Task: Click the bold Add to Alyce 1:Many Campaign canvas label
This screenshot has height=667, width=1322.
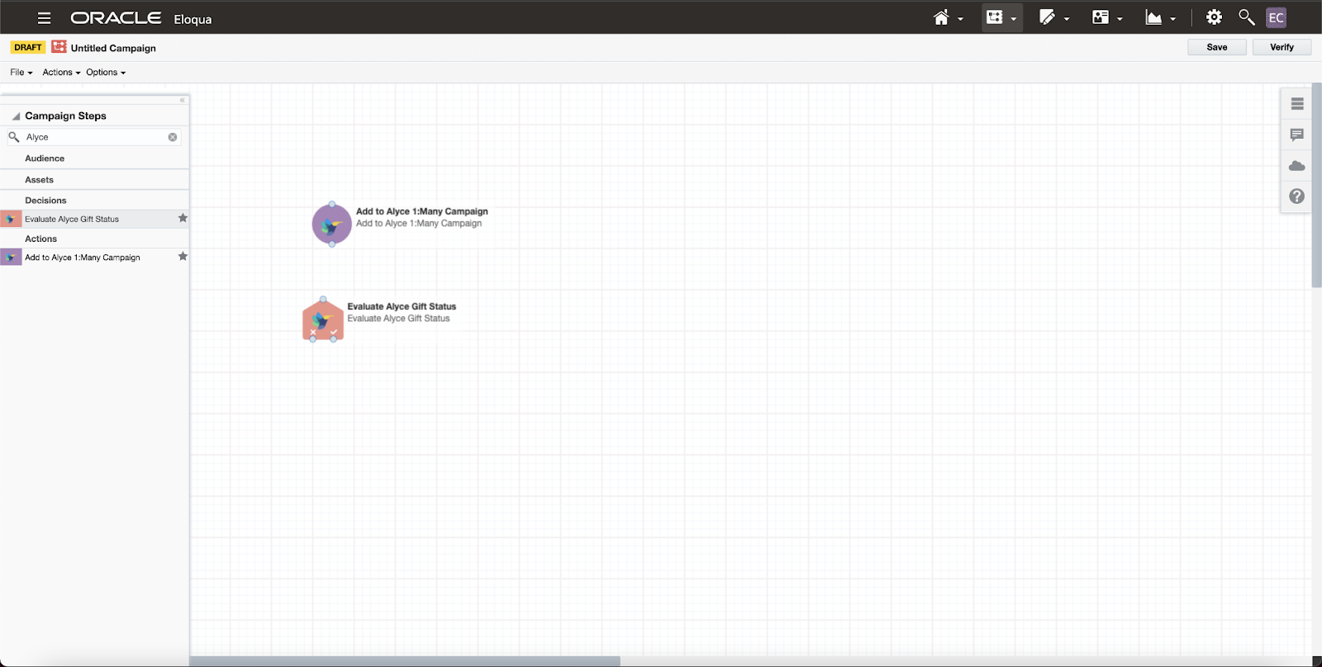Action: (422, 211)
